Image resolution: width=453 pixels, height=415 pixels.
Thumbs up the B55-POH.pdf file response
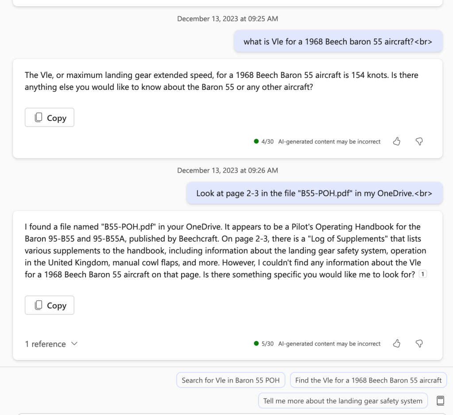tap(397, 343)
